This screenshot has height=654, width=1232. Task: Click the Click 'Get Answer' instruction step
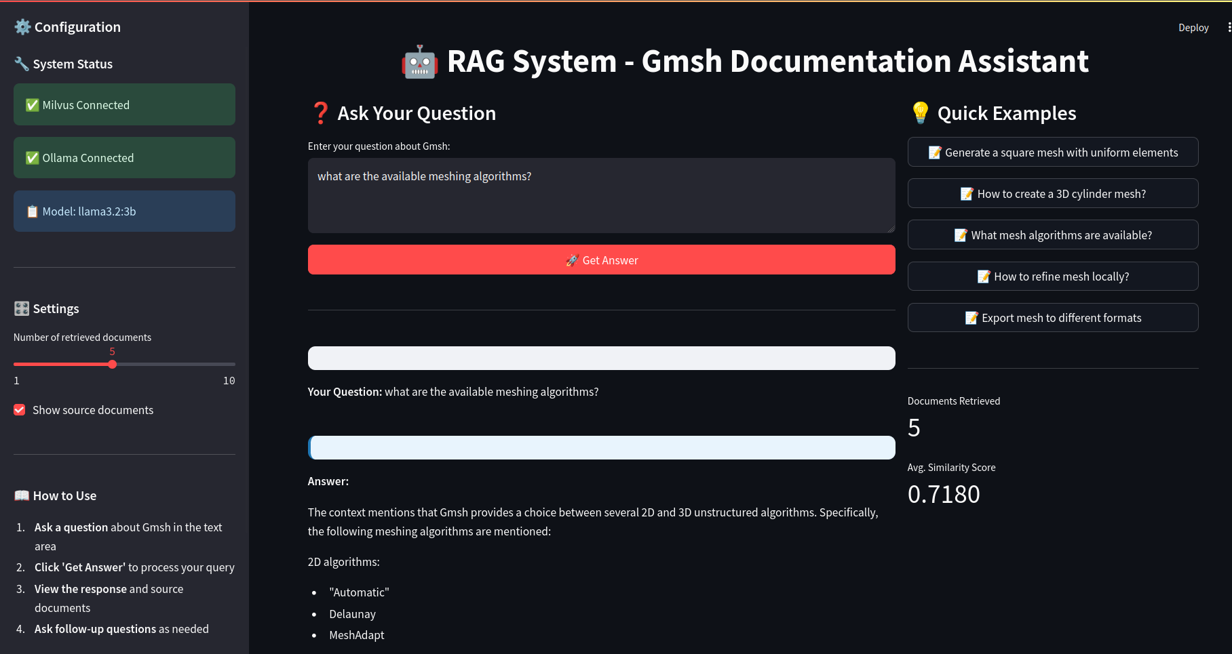pos(134,567)
